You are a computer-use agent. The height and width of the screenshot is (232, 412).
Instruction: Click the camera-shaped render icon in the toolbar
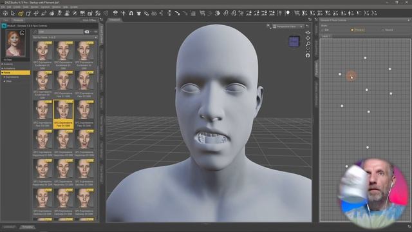click(90, 13)
